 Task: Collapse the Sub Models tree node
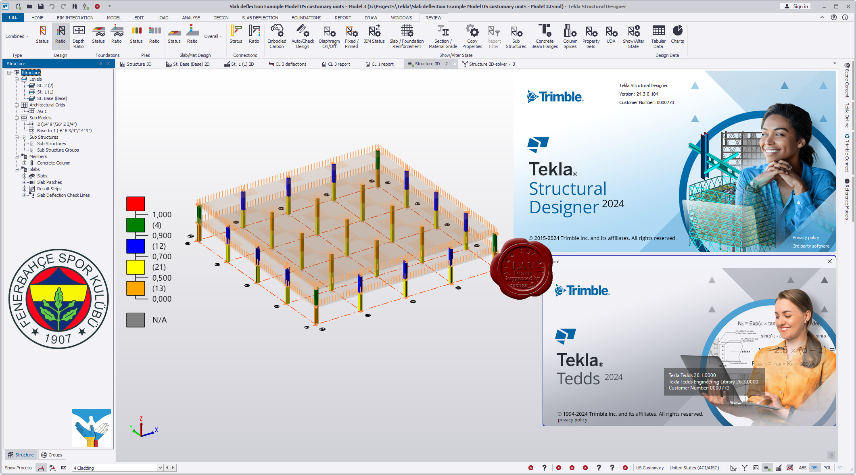(x=17, y=118)
